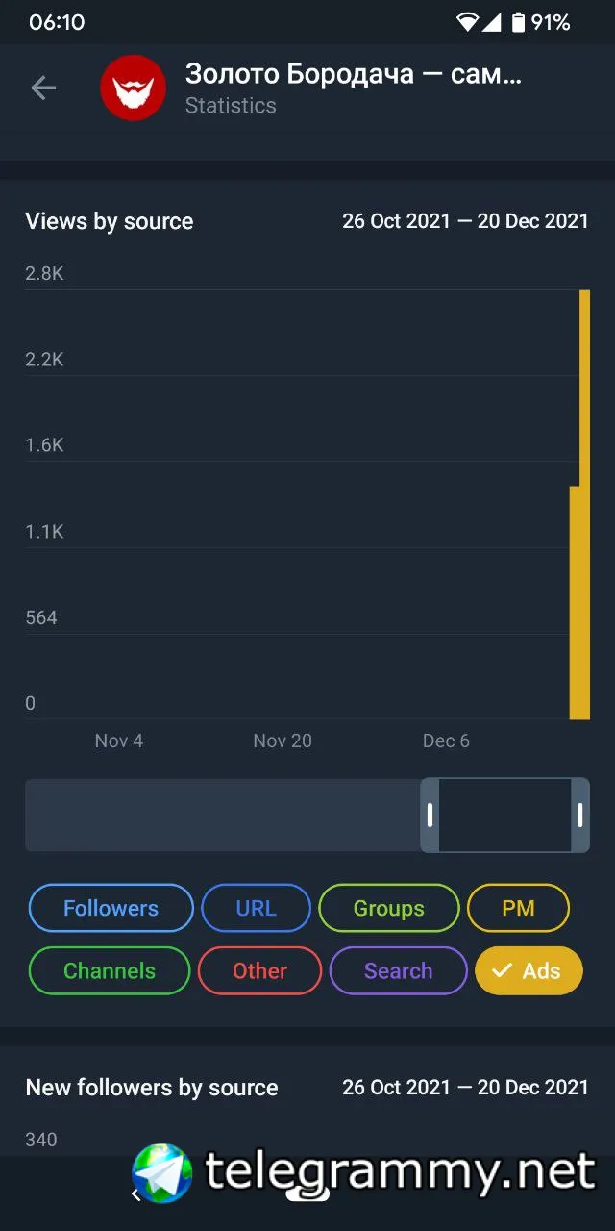615x1231 pixels.
Task: Enable the Search source filter
Action: click(x=398, y=971)
